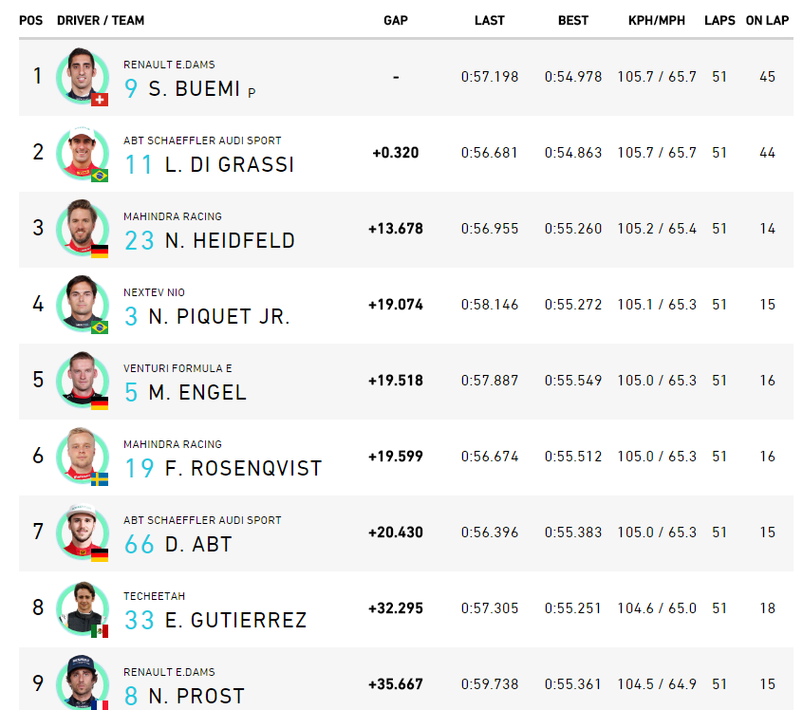Open the N. Piquet Jr. driver name

(219, 317)
